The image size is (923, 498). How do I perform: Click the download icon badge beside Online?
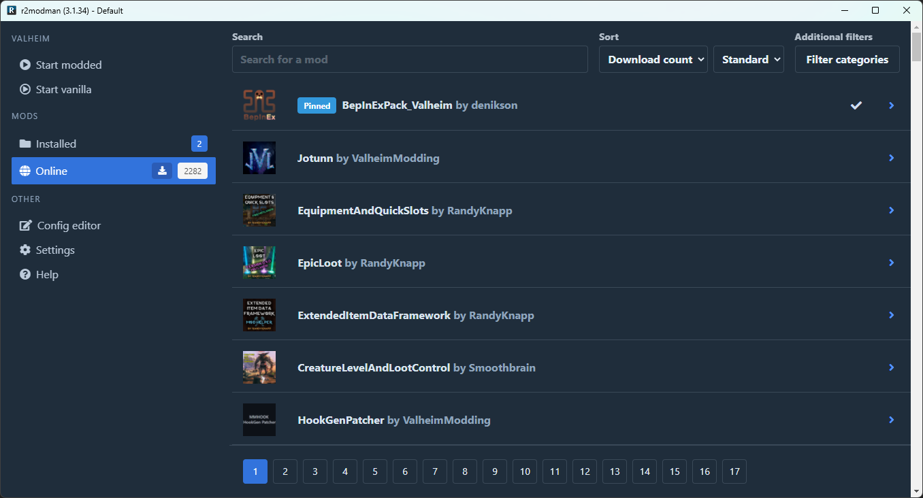[x=162, y=171]
